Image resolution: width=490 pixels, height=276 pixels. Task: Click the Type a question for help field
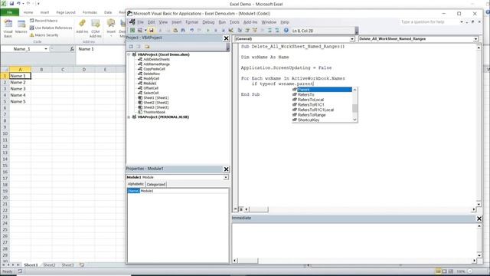tap(429, 22)
